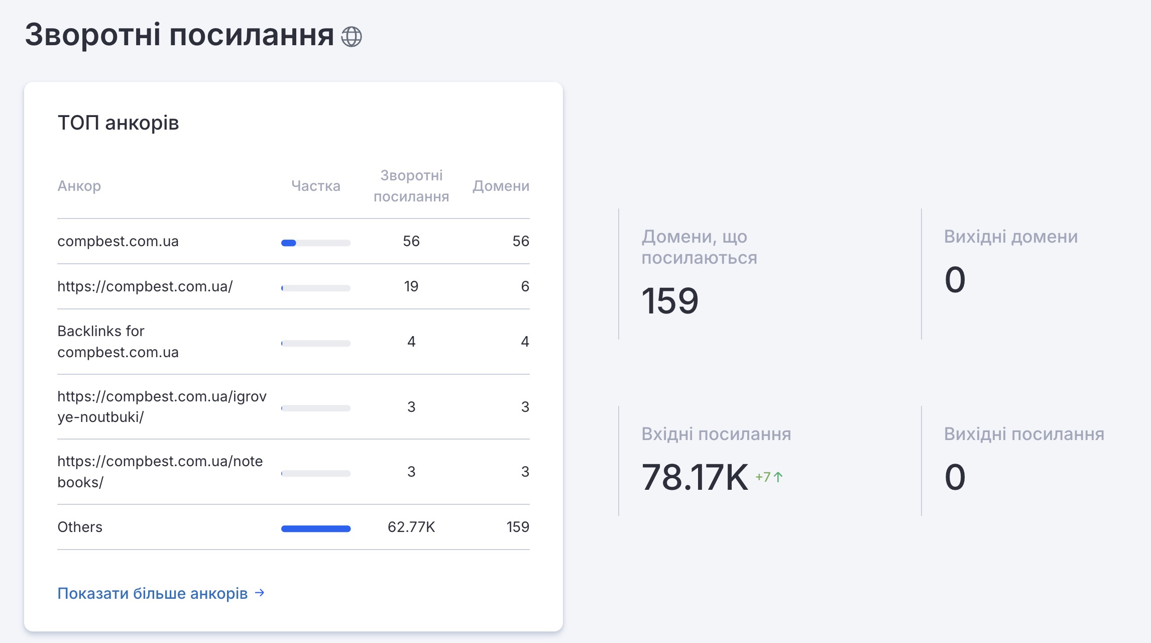Click the 78.17K inbound links value
The image size is (1151, 643).
tap(695, 477)
